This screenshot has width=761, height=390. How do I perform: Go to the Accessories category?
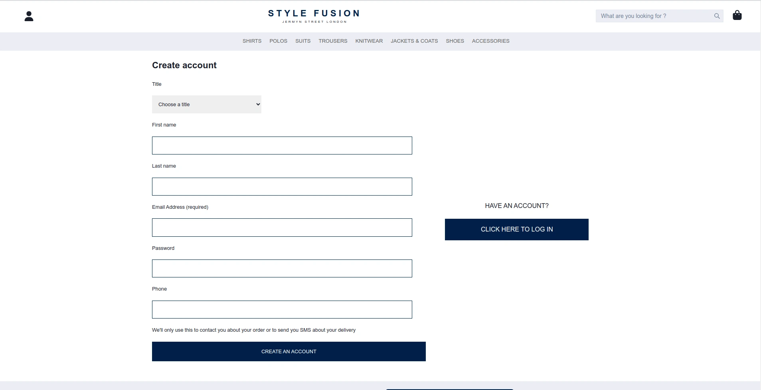coord(490,41)
